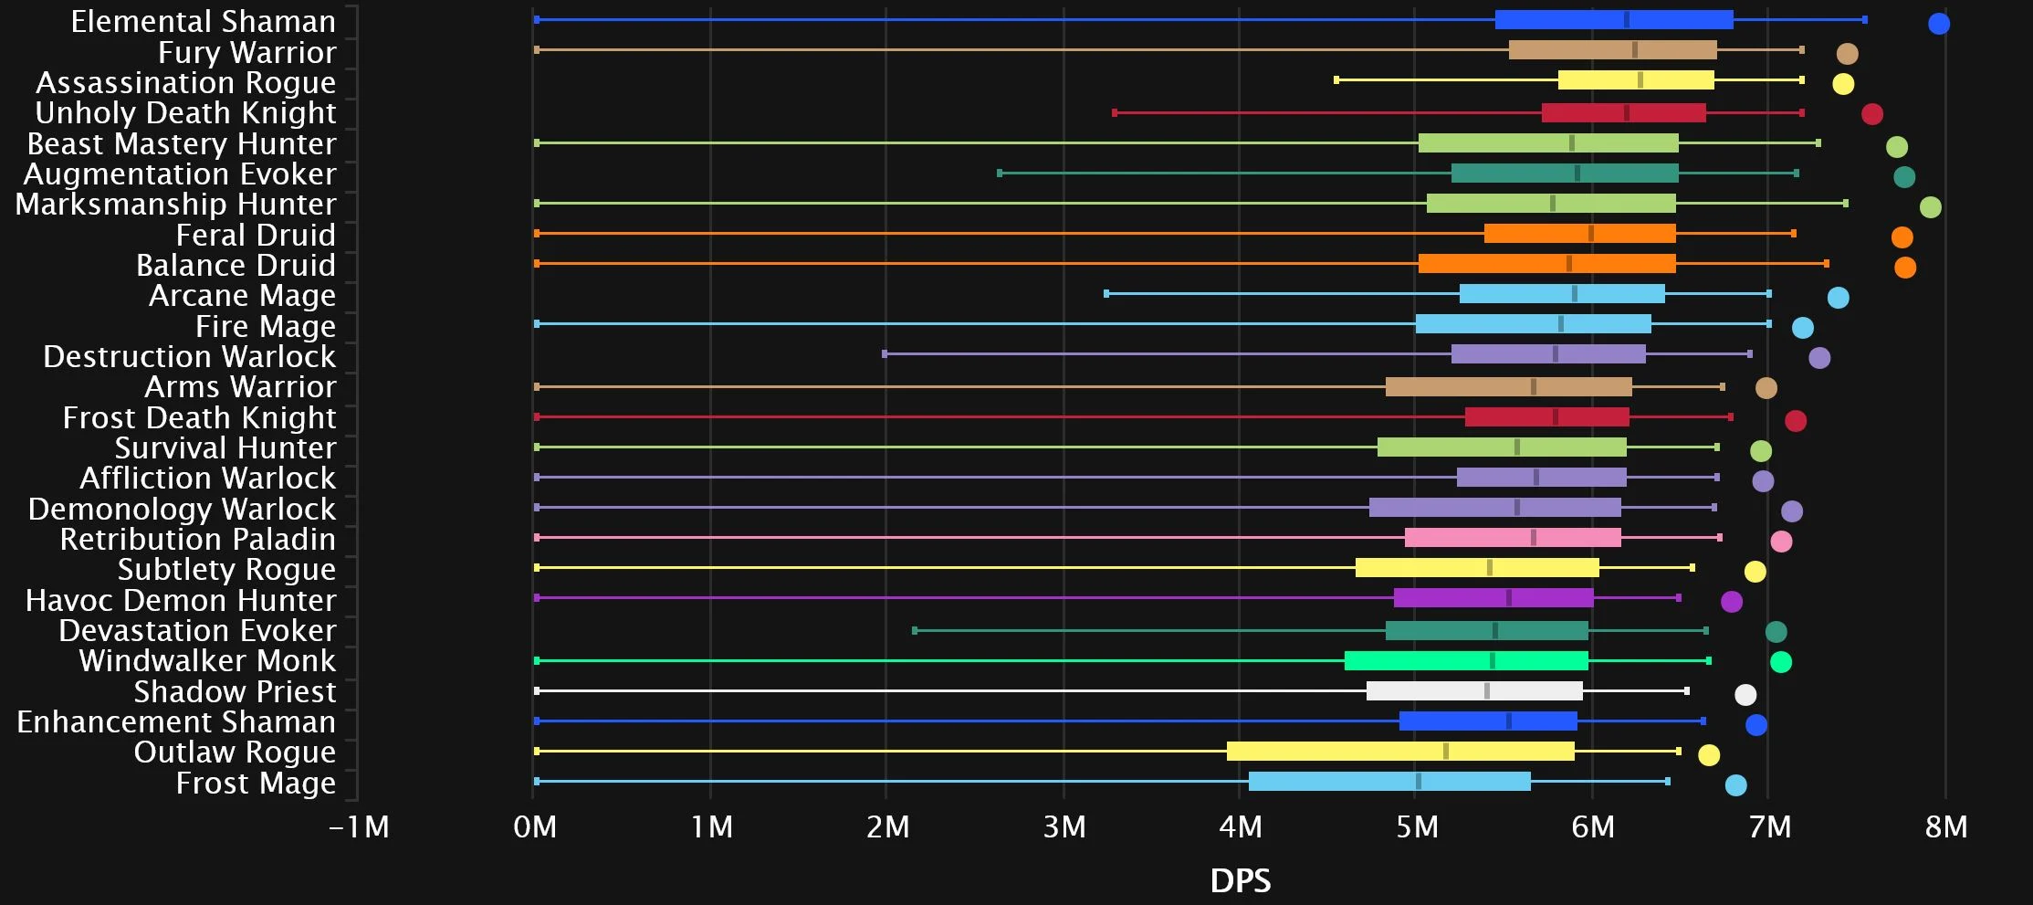Image resolution: width=2033 pixels, height=905 pixels.
Task: Click the Havoc Demon Hunter label
Action: (181, 601)
